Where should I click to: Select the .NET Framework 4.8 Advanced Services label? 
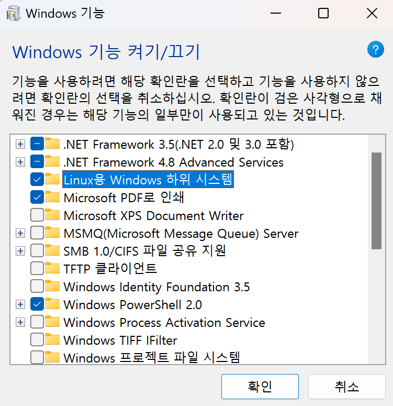pyautogui.click(x=174, y=162)
